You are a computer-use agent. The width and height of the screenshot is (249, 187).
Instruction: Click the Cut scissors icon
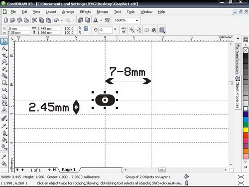[34, 20]
